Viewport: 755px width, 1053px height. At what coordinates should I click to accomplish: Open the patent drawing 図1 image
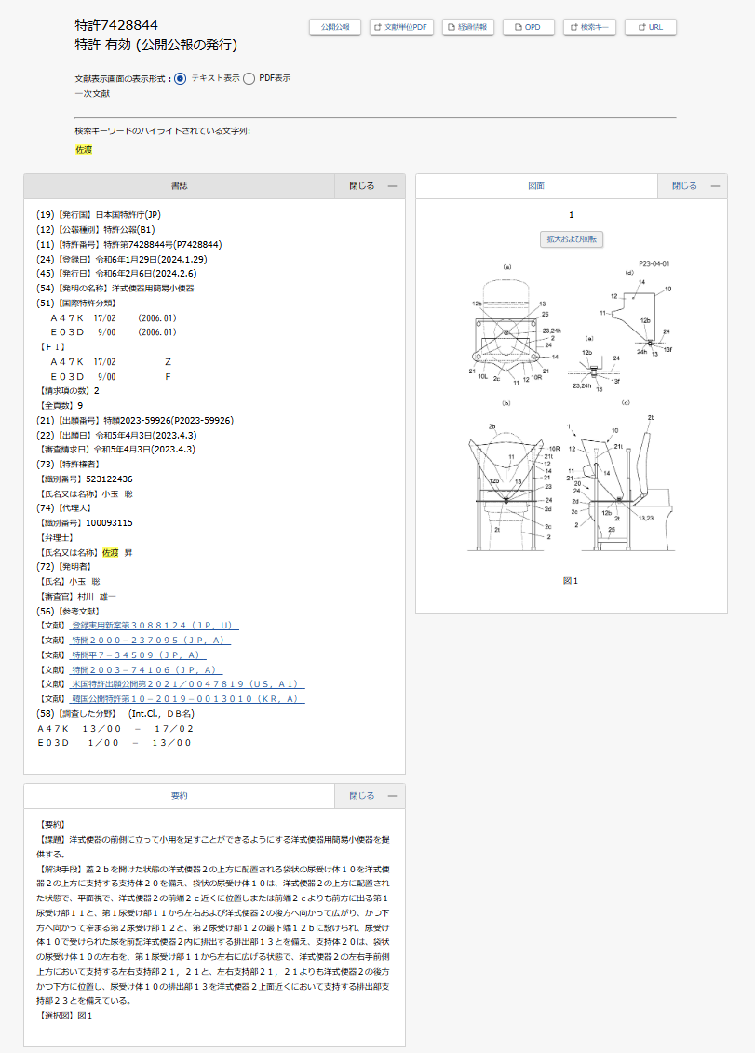click(571, 406)
